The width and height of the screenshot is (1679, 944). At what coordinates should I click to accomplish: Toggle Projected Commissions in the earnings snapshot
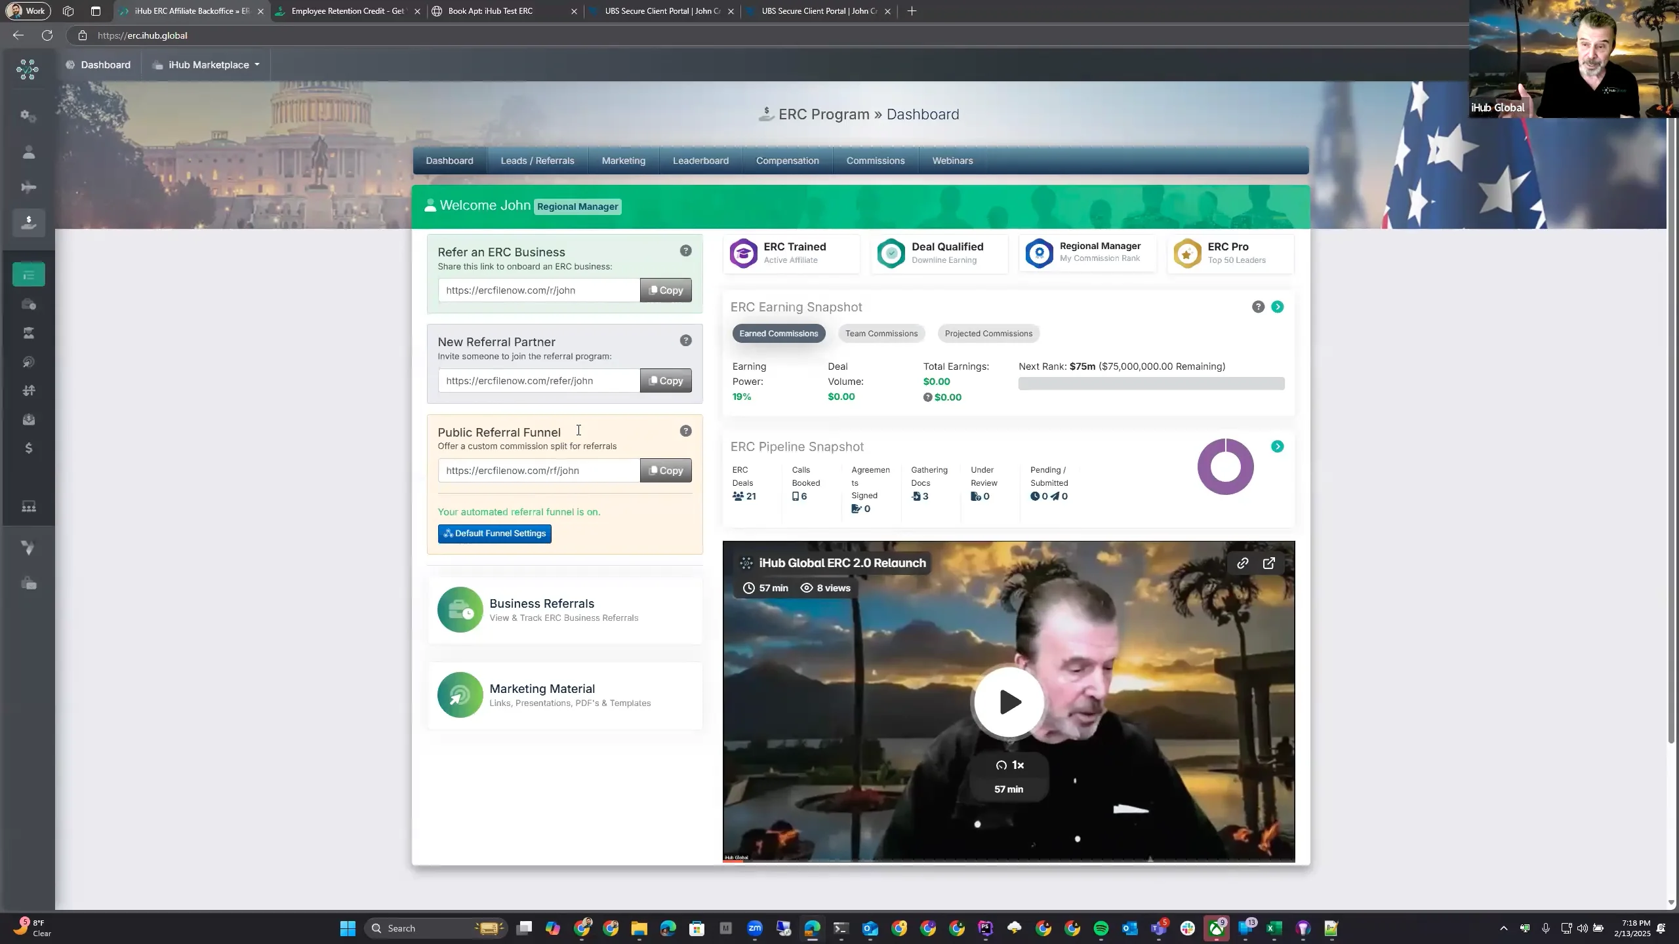[988, 333]
